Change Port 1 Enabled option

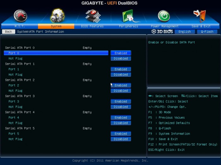(121, 69)
